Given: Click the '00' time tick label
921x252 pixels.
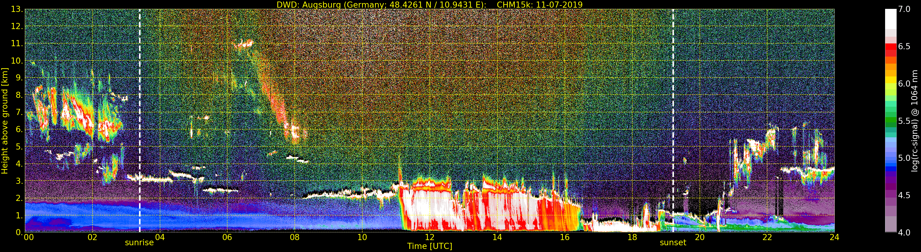Looking at the screenshot, I should point(29,237).
